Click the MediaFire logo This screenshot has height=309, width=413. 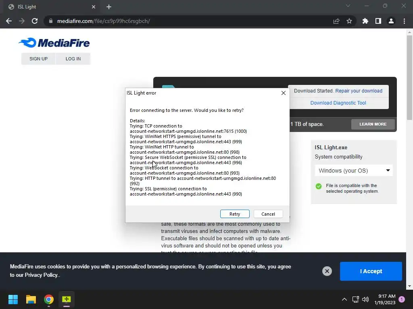click(54, 43)
